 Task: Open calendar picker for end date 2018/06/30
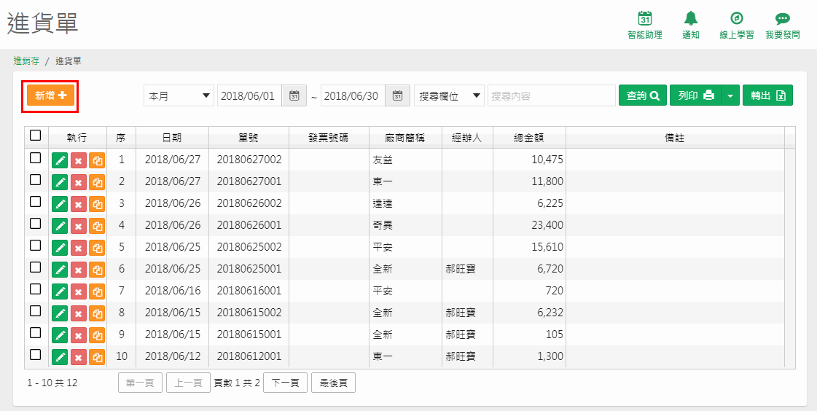click(397, 96)
